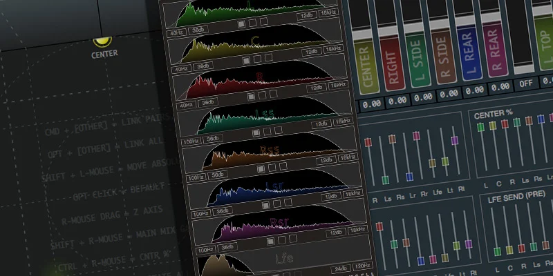Image resolution: width=553 pixels, height=276 pixels.
Task: Click the 'OPT + [OTHER] = LINK ALL' hint
Action: click(x=106, y=147)
